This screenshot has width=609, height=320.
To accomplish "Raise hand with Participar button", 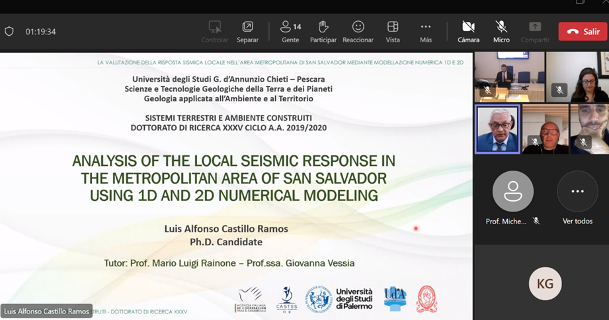I will (x=323, y=31).
